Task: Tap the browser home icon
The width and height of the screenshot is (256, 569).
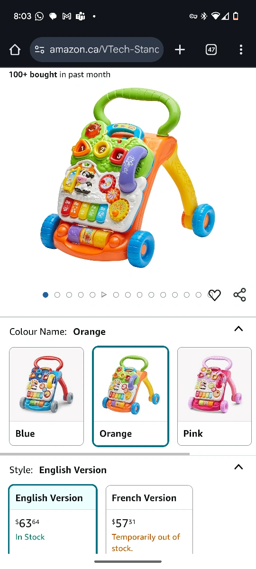Action: (x=15, y=50)
